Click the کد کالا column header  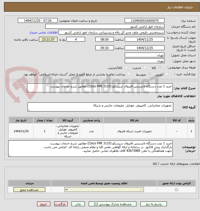(177, 120)
